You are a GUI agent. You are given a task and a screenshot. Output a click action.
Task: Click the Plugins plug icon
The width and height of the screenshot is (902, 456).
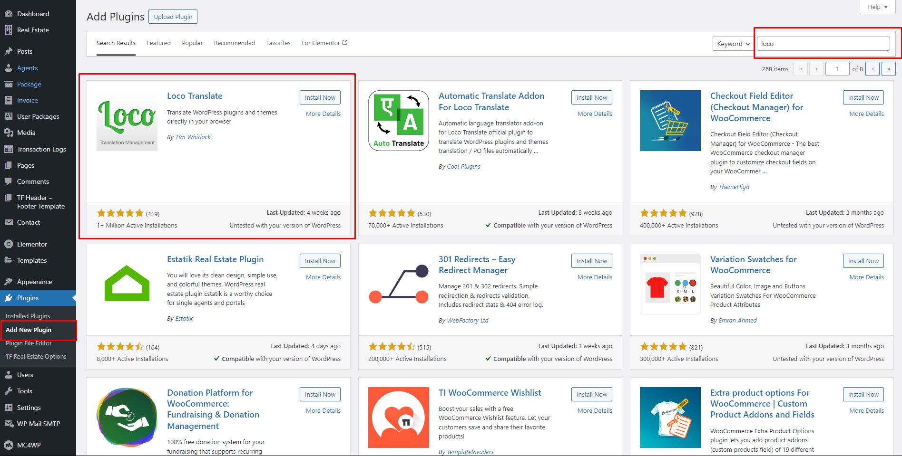pyautogui.click(x=9, y=298)
